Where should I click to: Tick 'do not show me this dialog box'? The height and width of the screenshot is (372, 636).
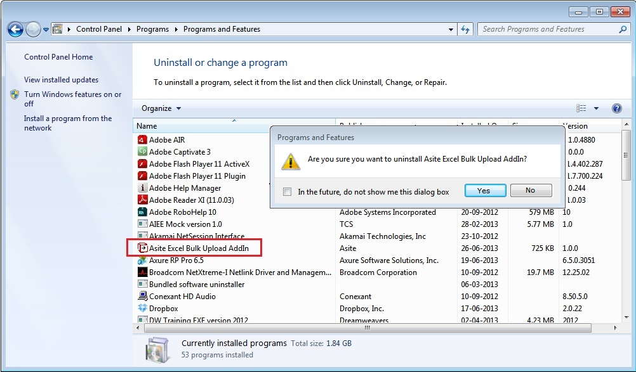[287, 191]
